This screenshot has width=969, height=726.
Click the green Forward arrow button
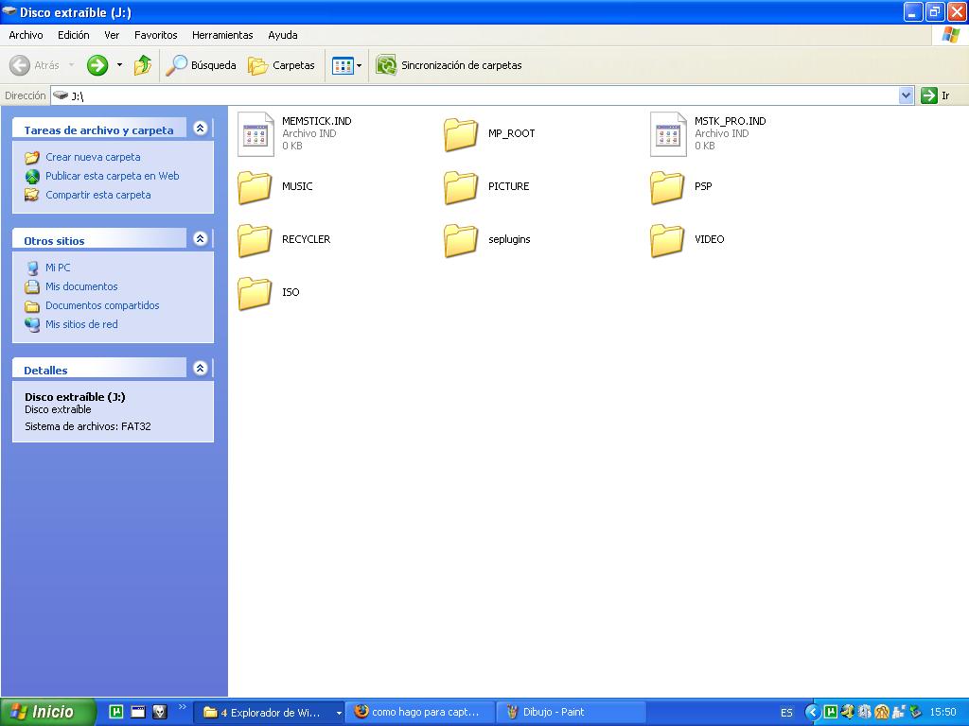click(x=97, y=65)
